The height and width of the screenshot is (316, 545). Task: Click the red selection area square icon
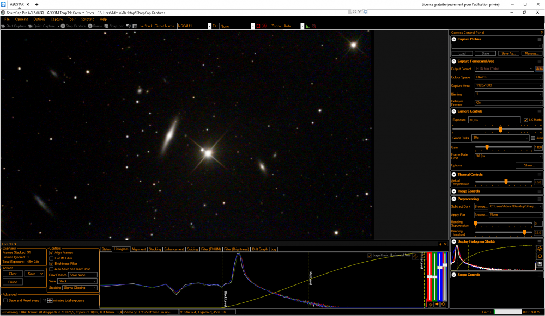(258, 26)
